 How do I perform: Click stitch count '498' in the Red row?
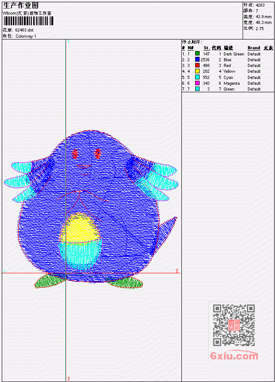tap(206, 66)
